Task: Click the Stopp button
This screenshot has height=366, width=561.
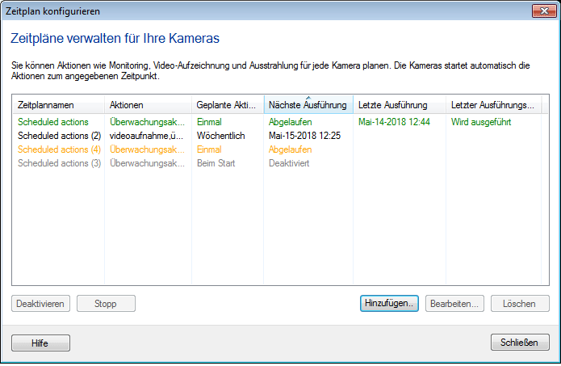Action: (106, 304)
